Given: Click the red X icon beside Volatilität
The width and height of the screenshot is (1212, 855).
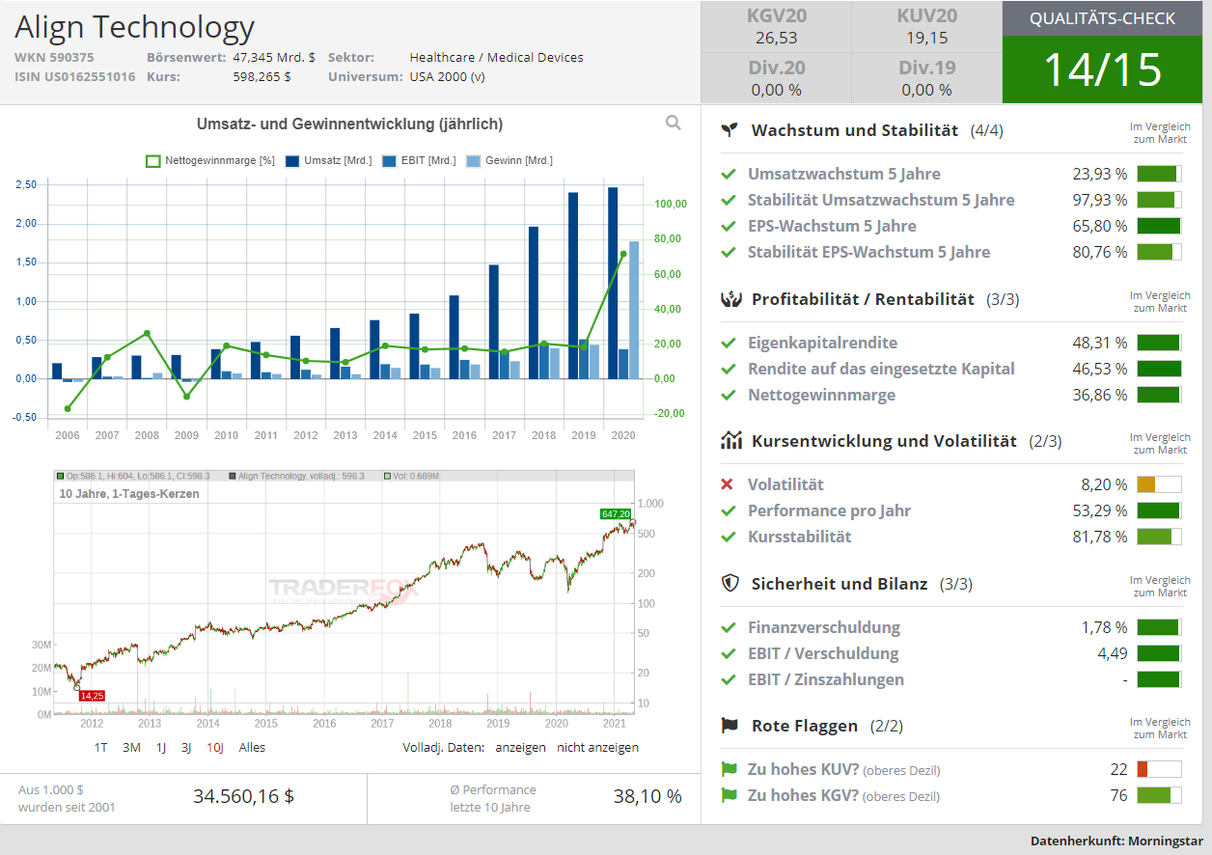Looking at the screenshot, I should pyautogui.click(x=728, y=484).
